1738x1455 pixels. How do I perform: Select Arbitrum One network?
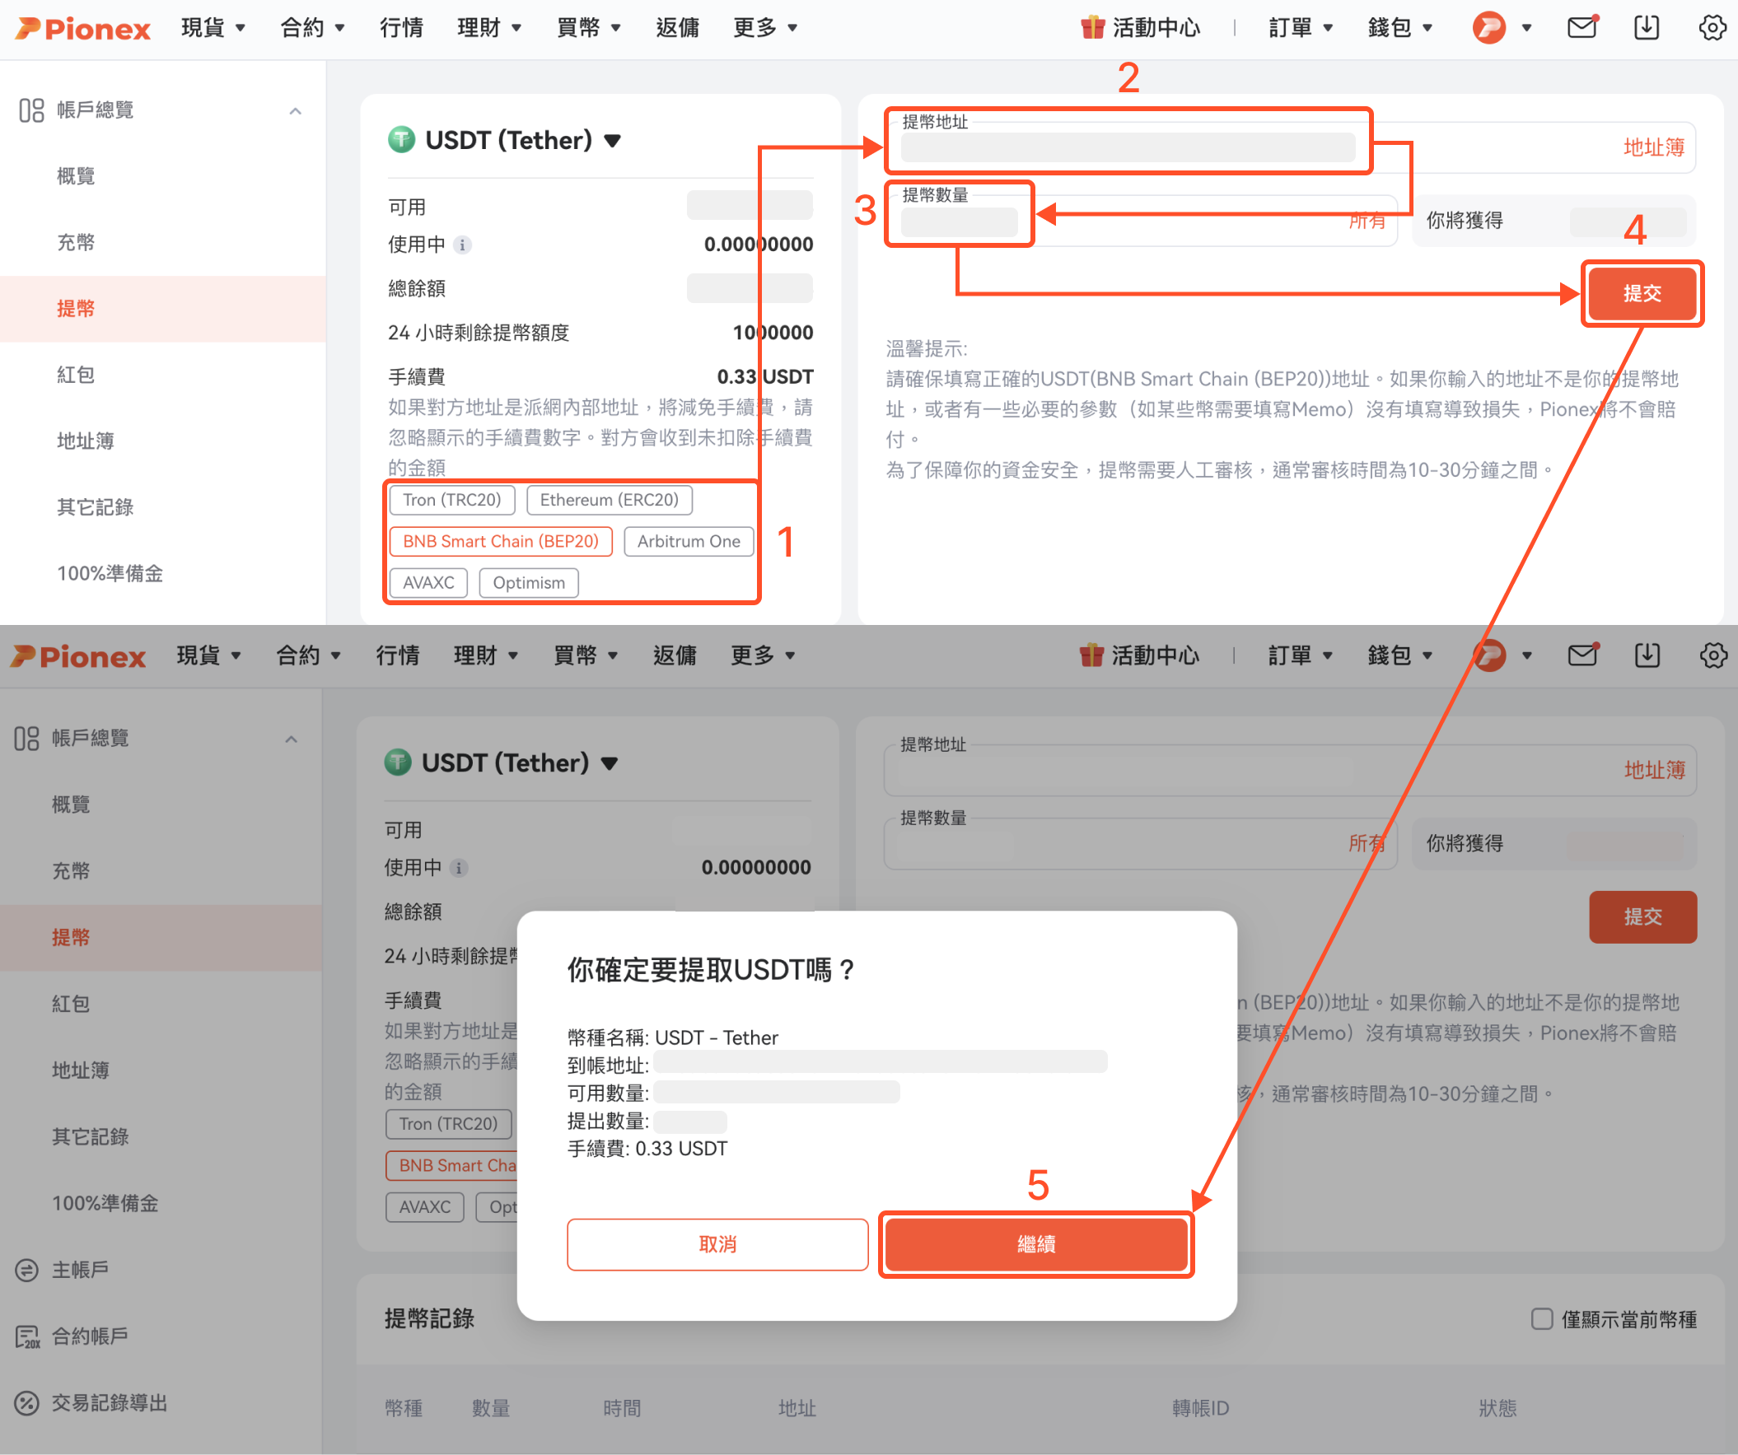689,541
